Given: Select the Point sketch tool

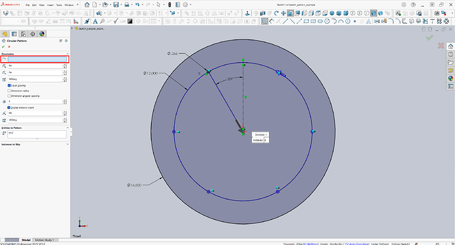Looking at the screenshot, I should (355, 21).
